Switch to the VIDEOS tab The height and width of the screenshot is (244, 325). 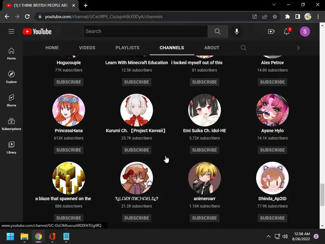click(87, 48)
